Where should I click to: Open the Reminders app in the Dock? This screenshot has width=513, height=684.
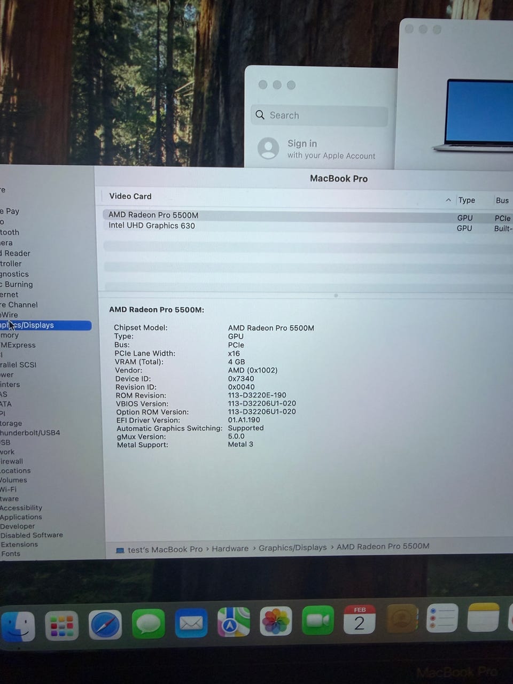(442, 618)
